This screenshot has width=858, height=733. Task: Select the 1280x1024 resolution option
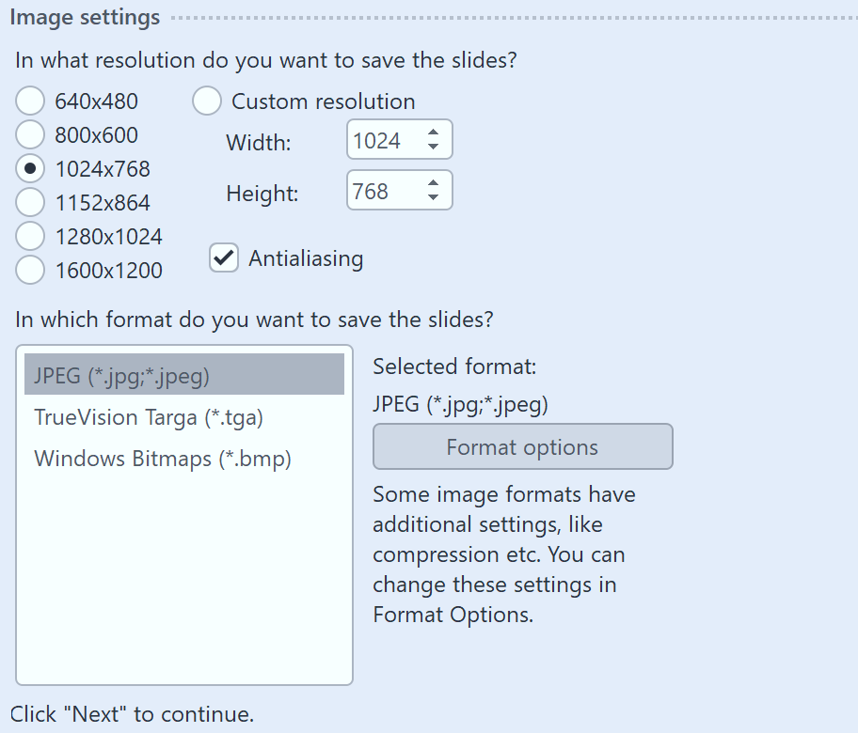29,236
